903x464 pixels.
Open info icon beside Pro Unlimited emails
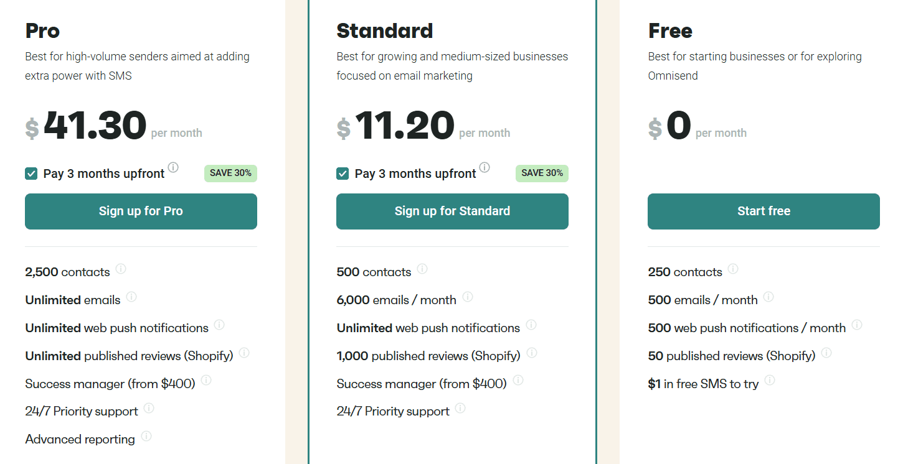(131, 297)
